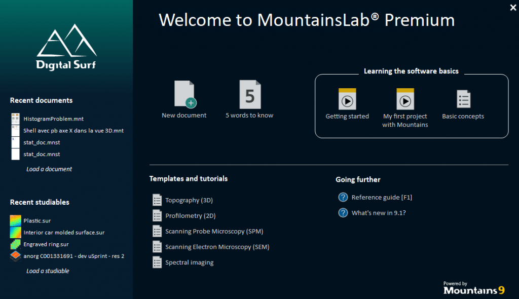Open the Reference guide help icon
Screen dimensions: 519x299
(x=343, y=197)
